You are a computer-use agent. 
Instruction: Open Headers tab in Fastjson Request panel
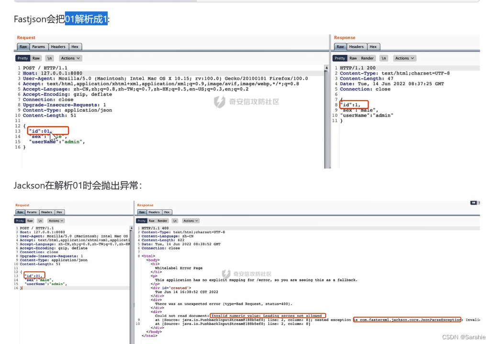[58, 47]
